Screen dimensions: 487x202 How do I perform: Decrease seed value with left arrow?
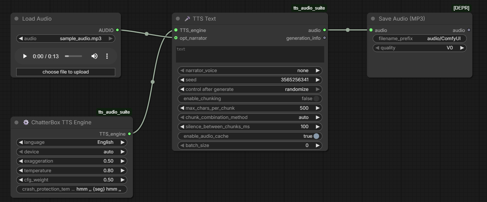coord(182,80)
